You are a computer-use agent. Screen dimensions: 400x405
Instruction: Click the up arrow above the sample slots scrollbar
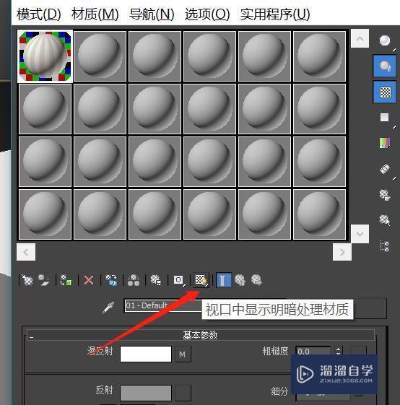click(x=360, y=39)
